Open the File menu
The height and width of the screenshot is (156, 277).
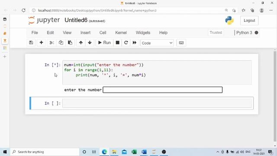pos(35,33)
